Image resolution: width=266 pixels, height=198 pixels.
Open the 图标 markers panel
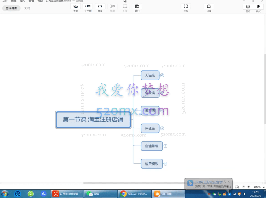[248, 7]
